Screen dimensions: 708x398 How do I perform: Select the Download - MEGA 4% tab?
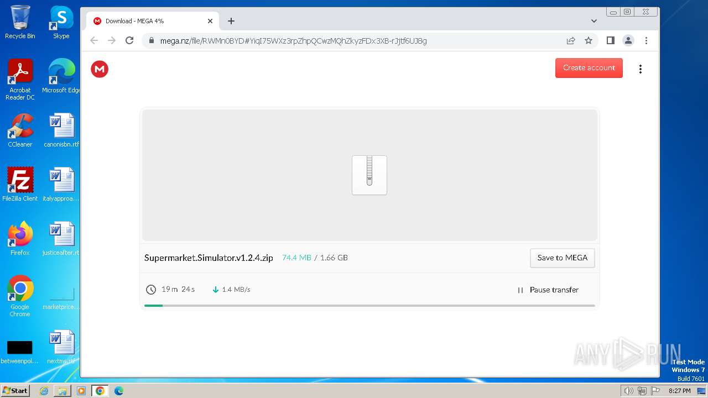click(152, 21)
